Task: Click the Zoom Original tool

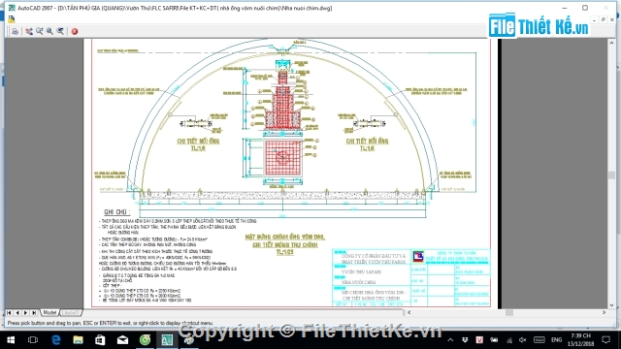Action: [x=60, y=31]
